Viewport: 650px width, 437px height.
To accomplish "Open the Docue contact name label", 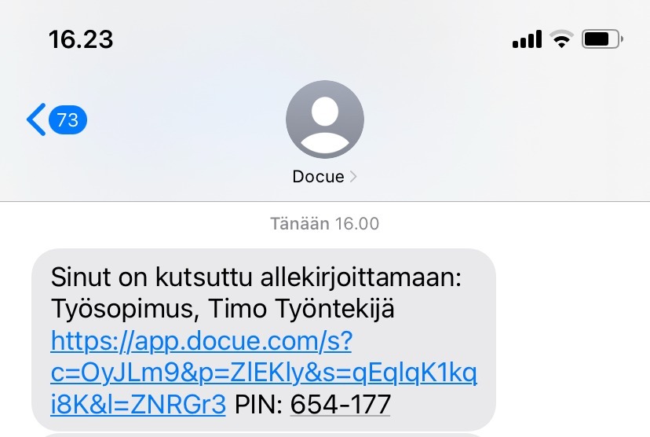I will pyautogui.click(x=319, y=177).
